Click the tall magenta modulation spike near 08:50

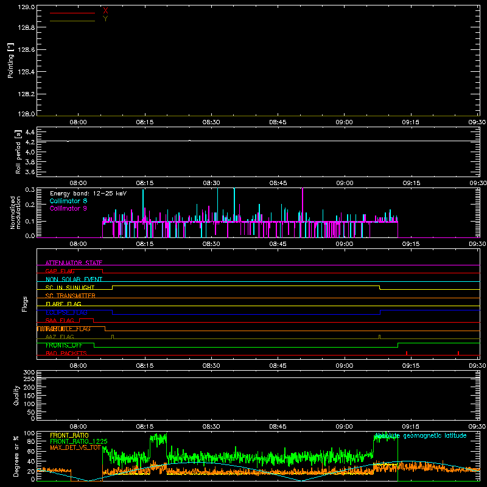point(302,205)
